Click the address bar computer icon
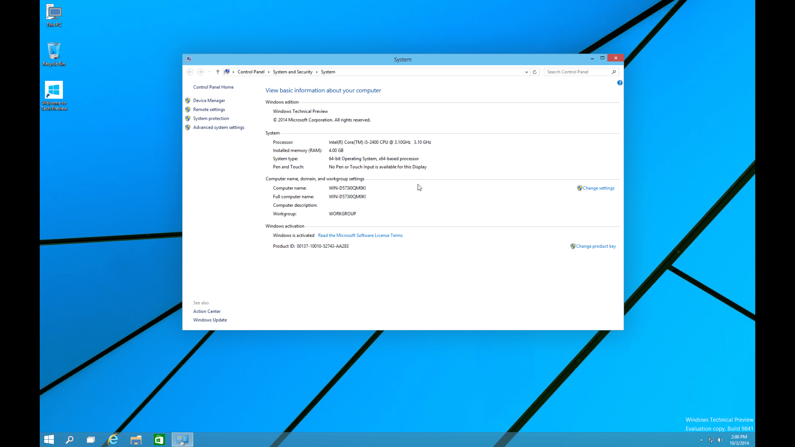 point(227,72)
